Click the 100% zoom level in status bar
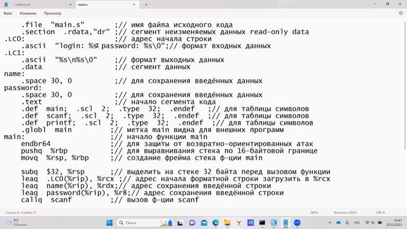The image size is (407, 229). point(314,212)
